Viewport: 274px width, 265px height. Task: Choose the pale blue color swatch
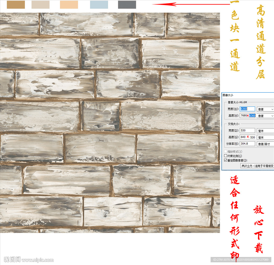[x=99, y=5]
